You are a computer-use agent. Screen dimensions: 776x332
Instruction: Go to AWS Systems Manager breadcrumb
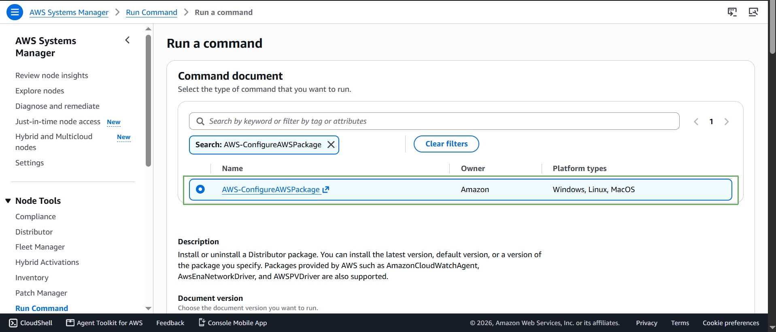coord(69,13)
